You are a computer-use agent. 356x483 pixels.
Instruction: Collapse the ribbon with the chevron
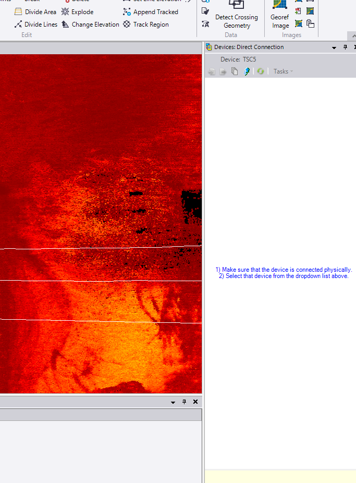point(353,36)
